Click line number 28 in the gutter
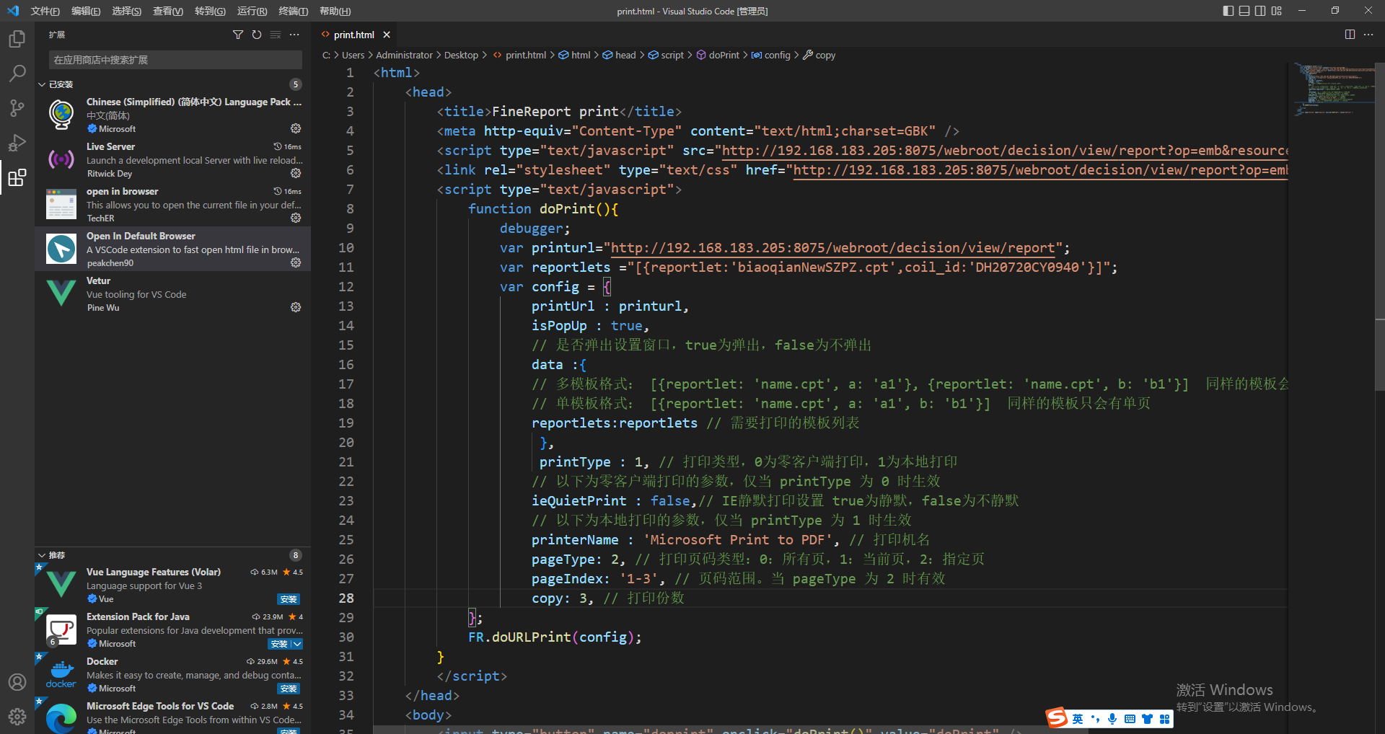The image size is (1385, 734). (346, 598)
